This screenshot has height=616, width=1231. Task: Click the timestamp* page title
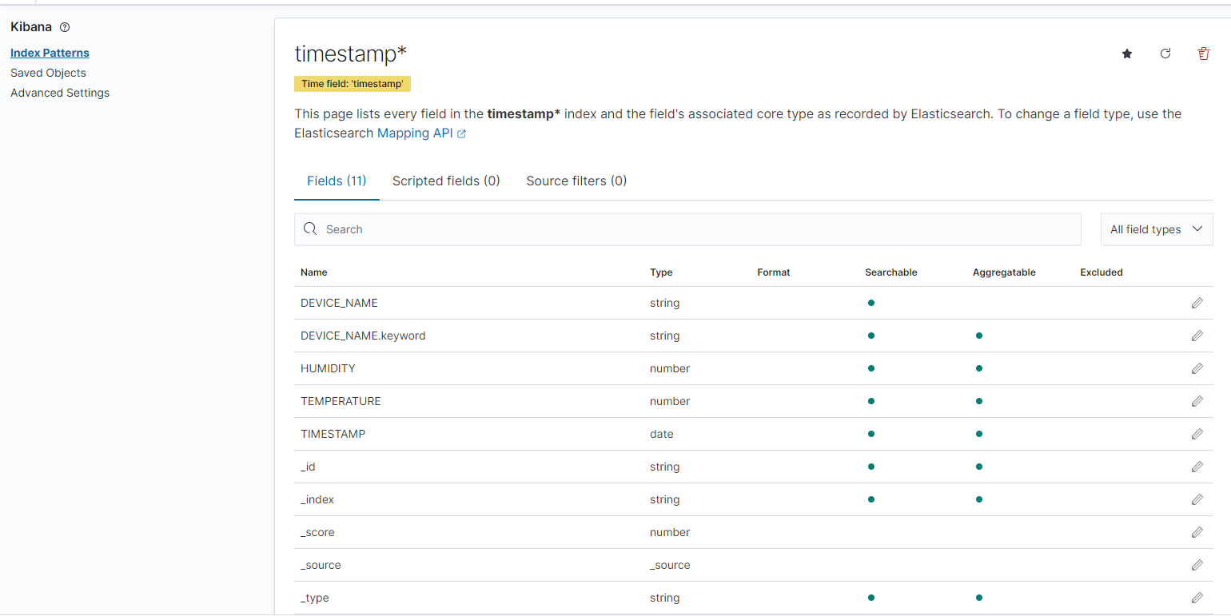(351, 54)
